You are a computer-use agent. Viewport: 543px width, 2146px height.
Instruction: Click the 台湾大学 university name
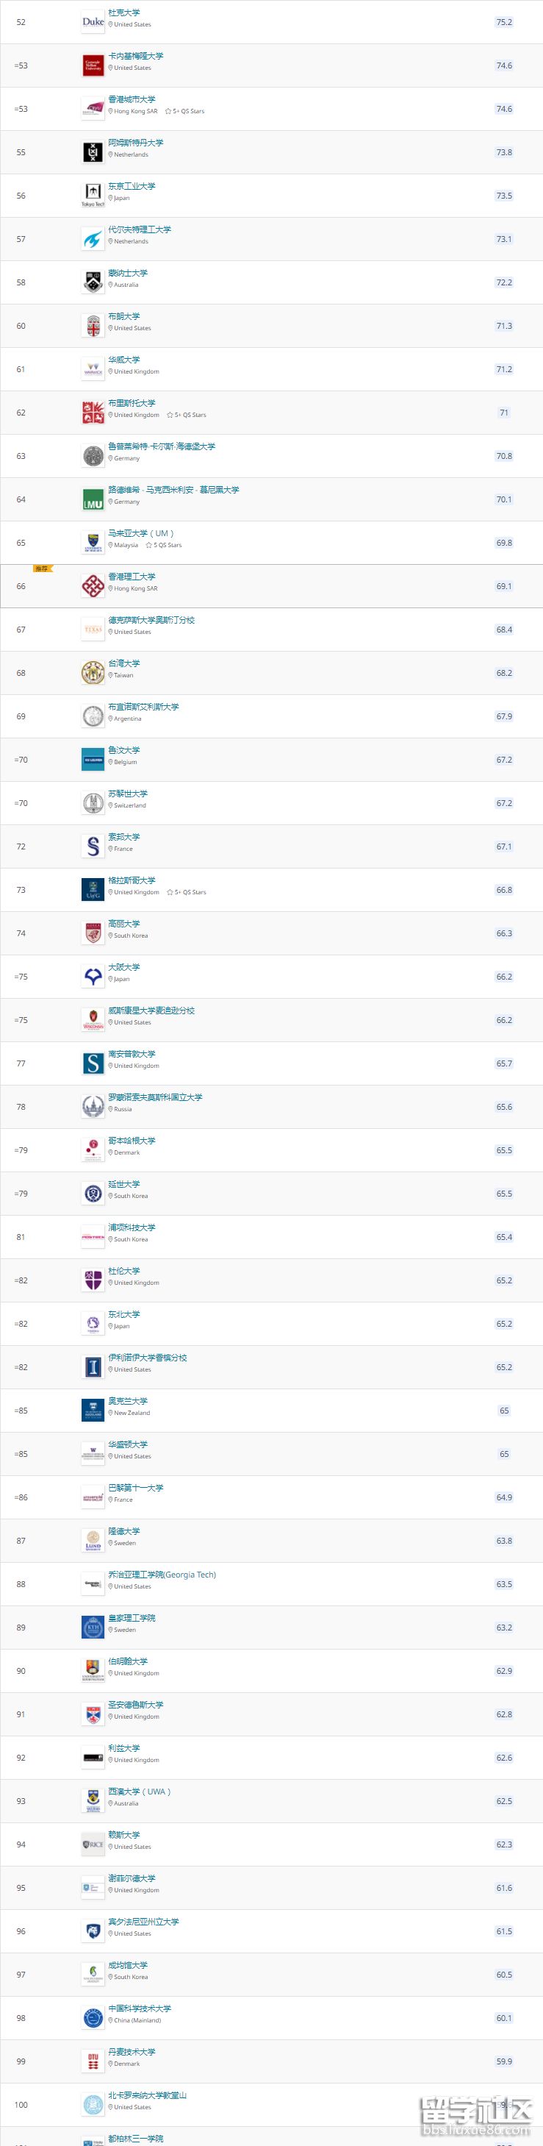pyautogui.click(x=124, y=664)
